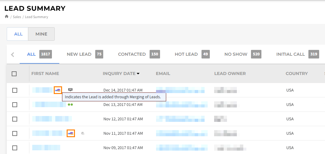Image resolution: width=325 pixels, height=154 pixels.
Task: Click FIRST NAME column header
Action: 45,73
